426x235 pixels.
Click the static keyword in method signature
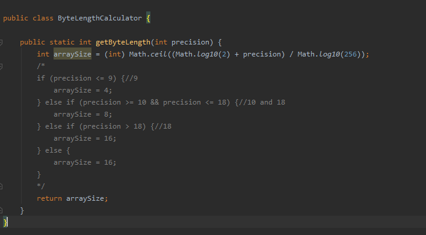click(62, 42)
